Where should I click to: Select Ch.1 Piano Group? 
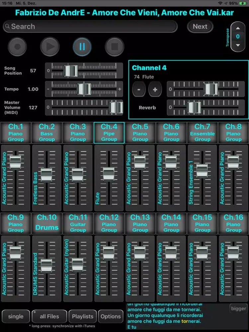[x=16, y=133]
